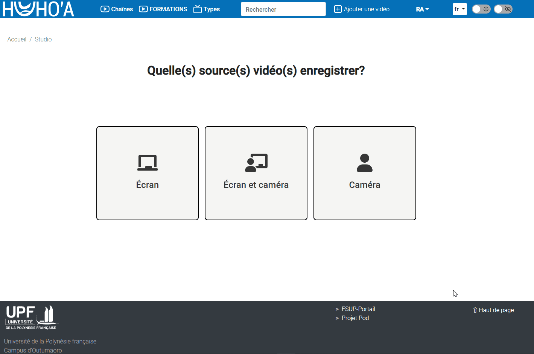Click the TV icon beside Types
The image size is (534, 354).
click(198, 9)
